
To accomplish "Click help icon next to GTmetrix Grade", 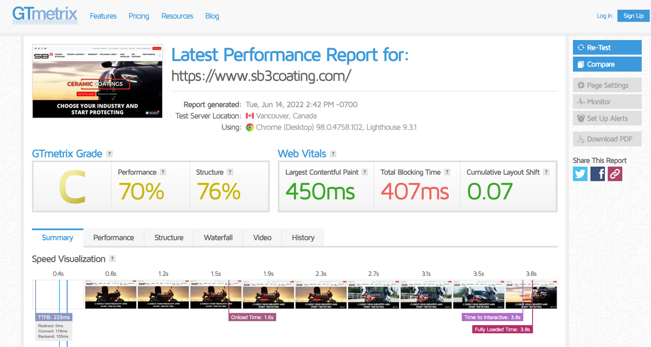I will coord(110,154).
